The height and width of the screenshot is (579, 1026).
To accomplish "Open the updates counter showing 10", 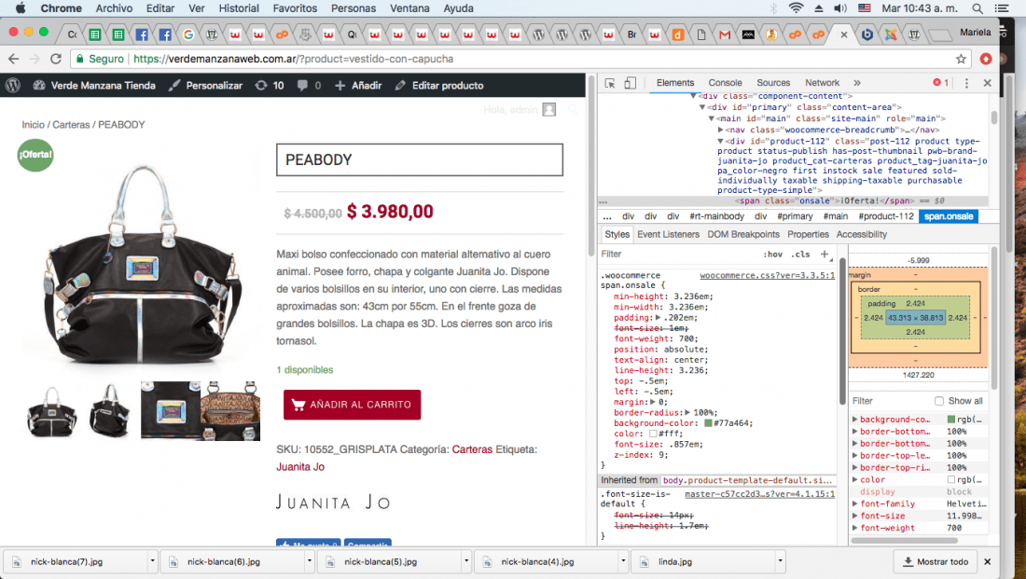I will pos(270,86).
